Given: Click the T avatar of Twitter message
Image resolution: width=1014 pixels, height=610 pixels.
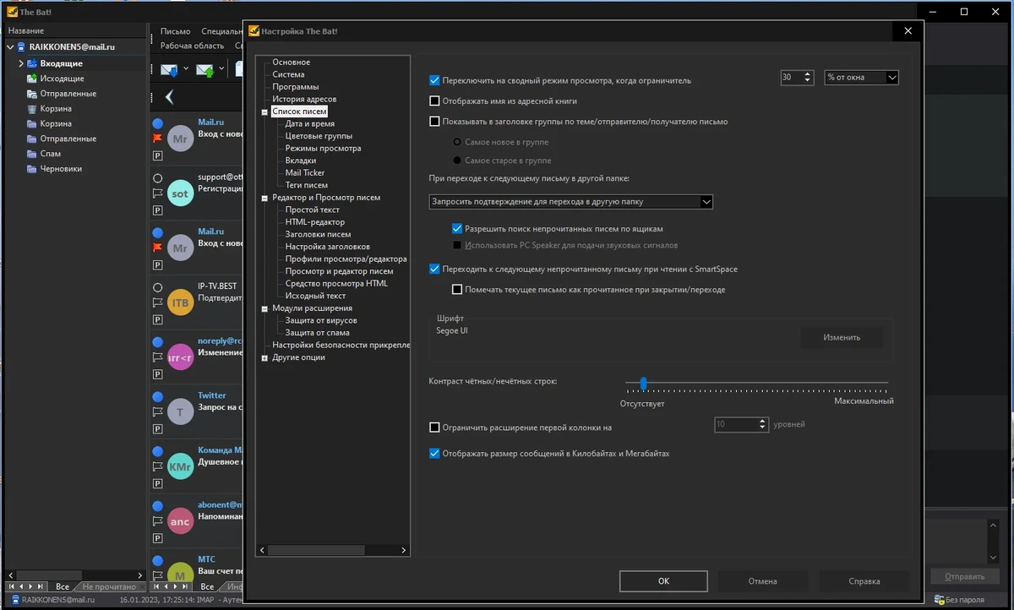Looking at the screenshot, I should click(181, 411).
